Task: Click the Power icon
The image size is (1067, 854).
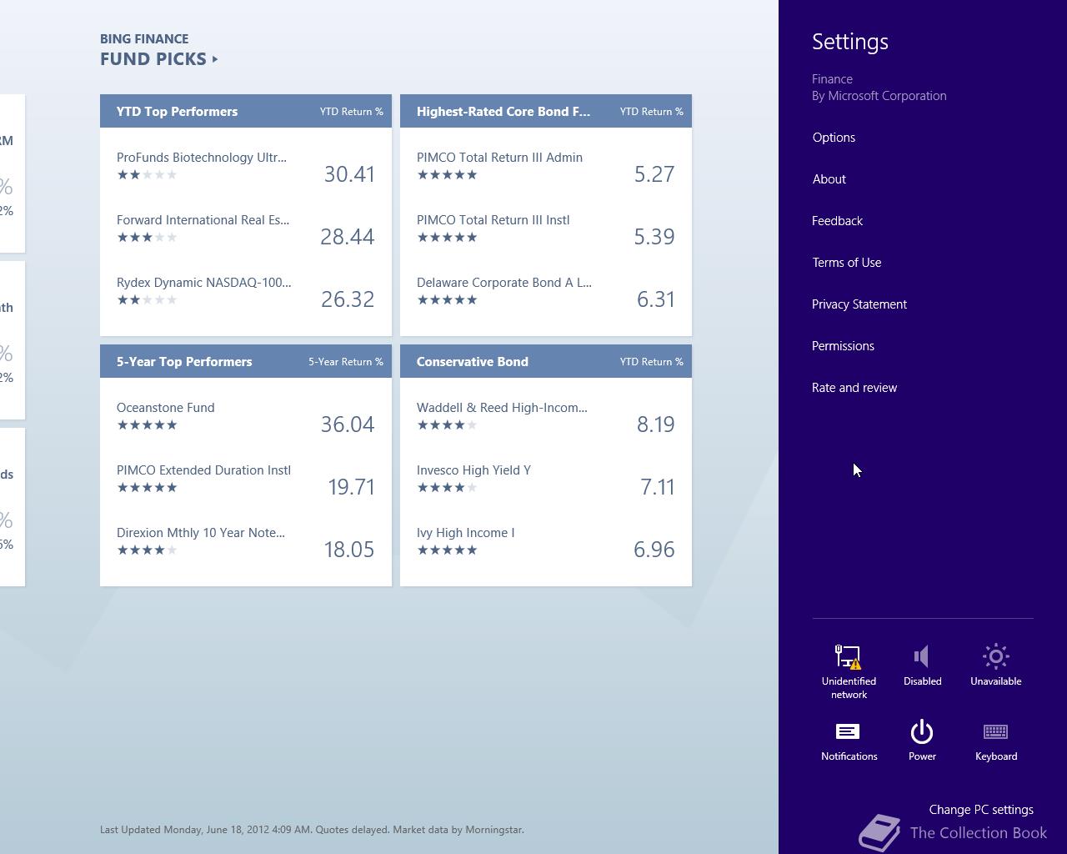Action: [x=922, y=732]
